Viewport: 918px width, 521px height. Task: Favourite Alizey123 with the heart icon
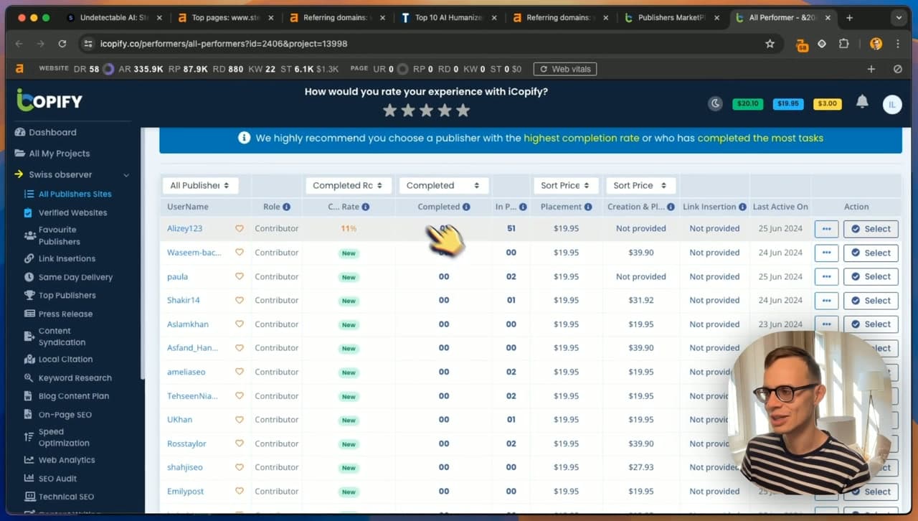click(x=240, y=229)
